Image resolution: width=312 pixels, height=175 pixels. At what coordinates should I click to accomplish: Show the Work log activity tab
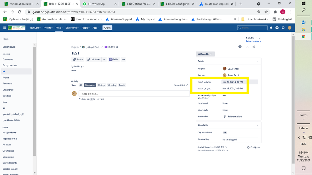click(x=112, y=85)
